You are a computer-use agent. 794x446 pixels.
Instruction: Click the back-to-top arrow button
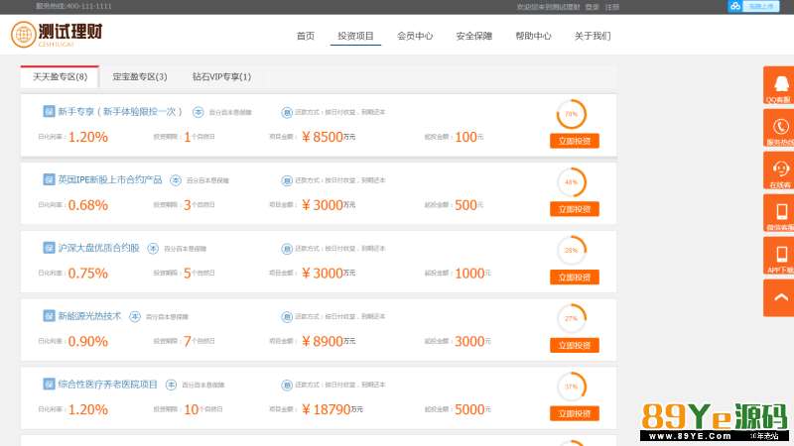point(780,298)
